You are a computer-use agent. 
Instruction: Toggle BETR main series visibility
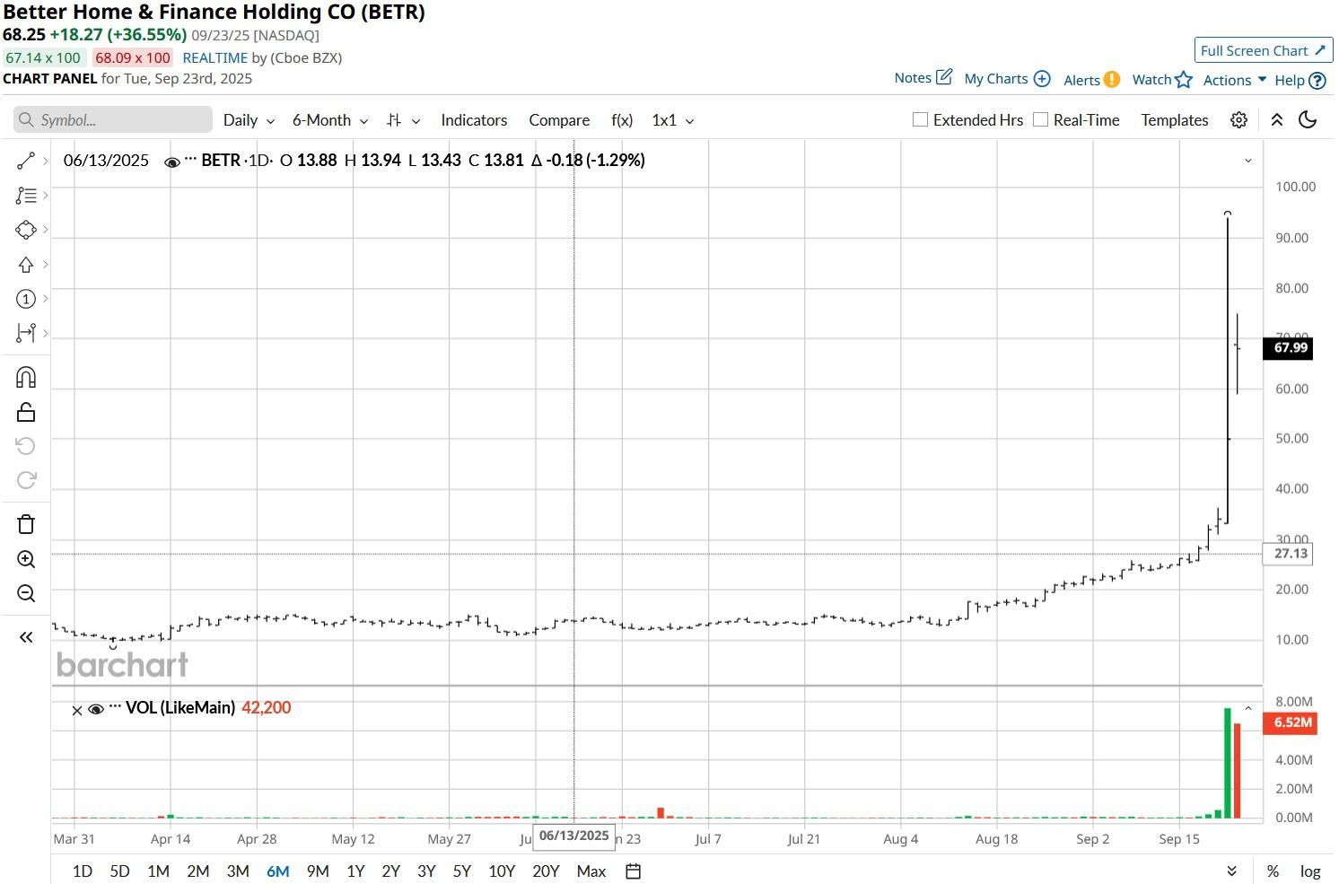tap(172, 162)
